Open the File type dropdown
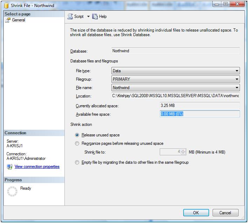This screenshot has height=223, width=248. [x=175, y=71]
